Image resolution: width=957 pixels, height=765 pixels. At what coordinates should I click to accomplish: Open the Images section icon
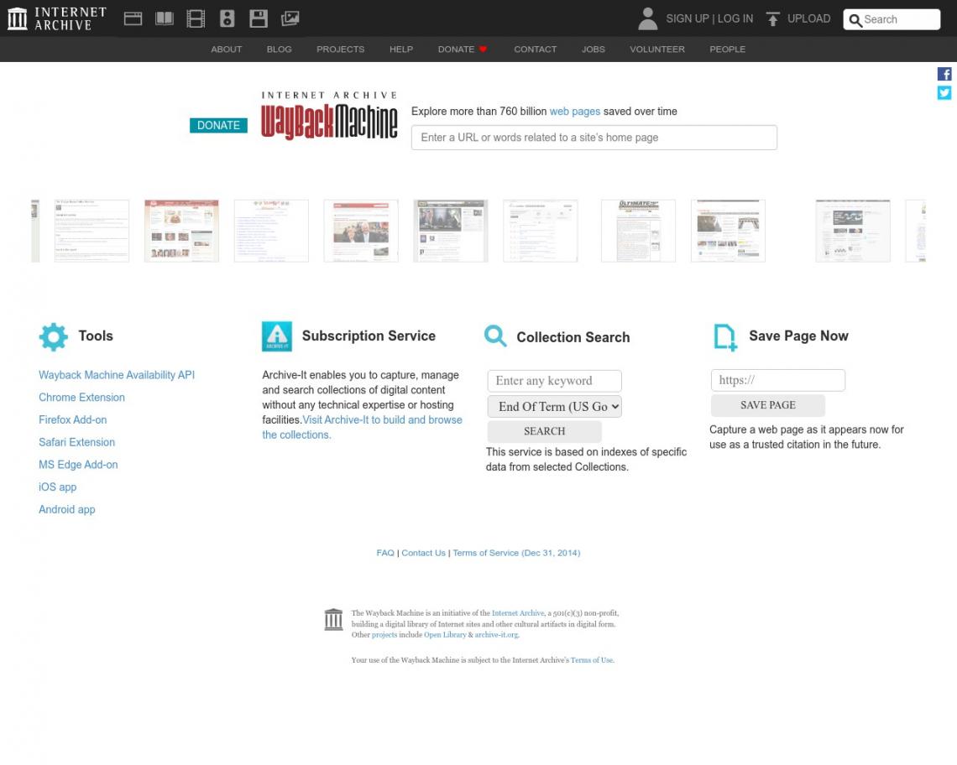(x=290, y=19)
